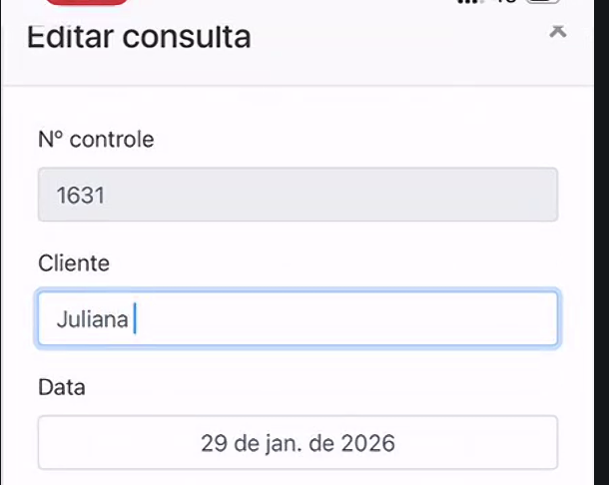Screen dimensions: 609x485
Task: Open the Data date picker
Action: (x=298, y=442)
